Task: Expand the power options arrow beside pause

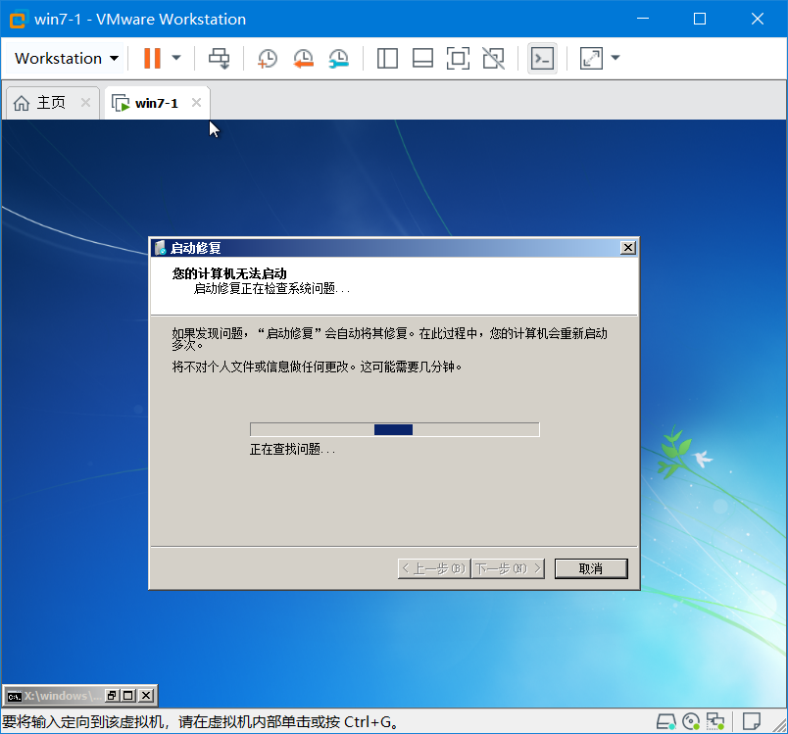Action: point(176,58)
